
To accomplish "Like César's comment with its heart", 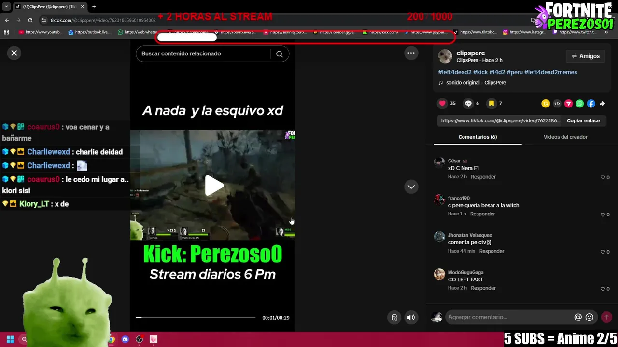I will (603, 178).
